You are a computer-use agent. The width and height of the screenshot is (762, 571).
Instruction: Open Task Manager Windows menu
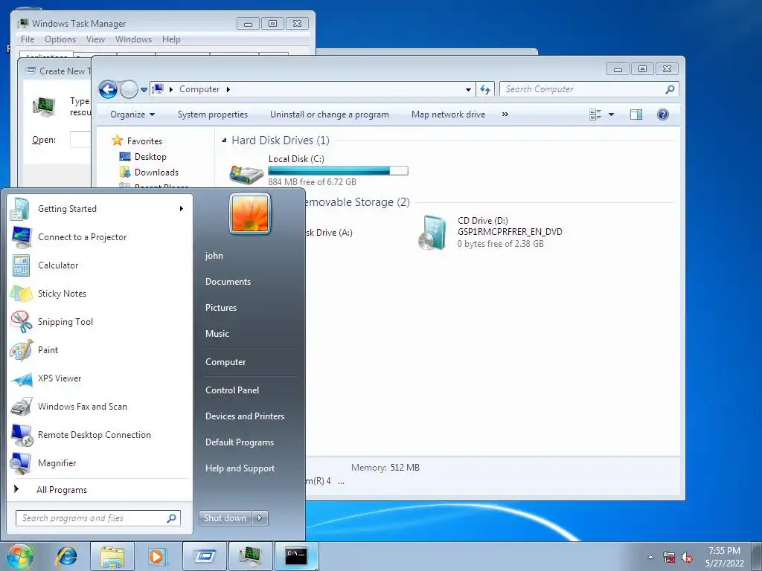pyautogui.click(x=133, y=39)
